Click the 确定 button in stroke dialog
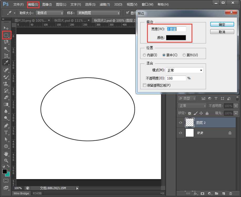Viewport: 241px width, 197px height. pos(222,24)
